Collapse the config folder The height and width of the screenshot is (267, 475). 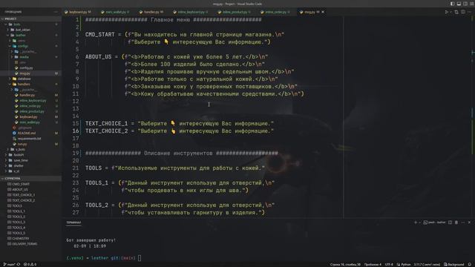30,46
